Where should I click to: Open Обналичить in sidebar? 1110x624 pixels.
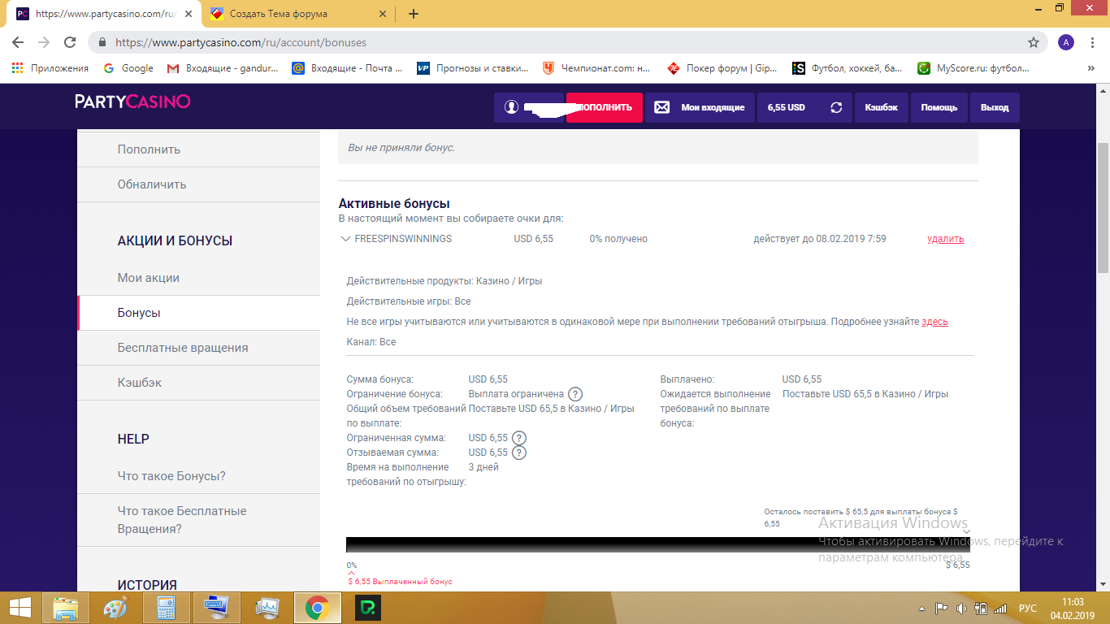(198, 184)
